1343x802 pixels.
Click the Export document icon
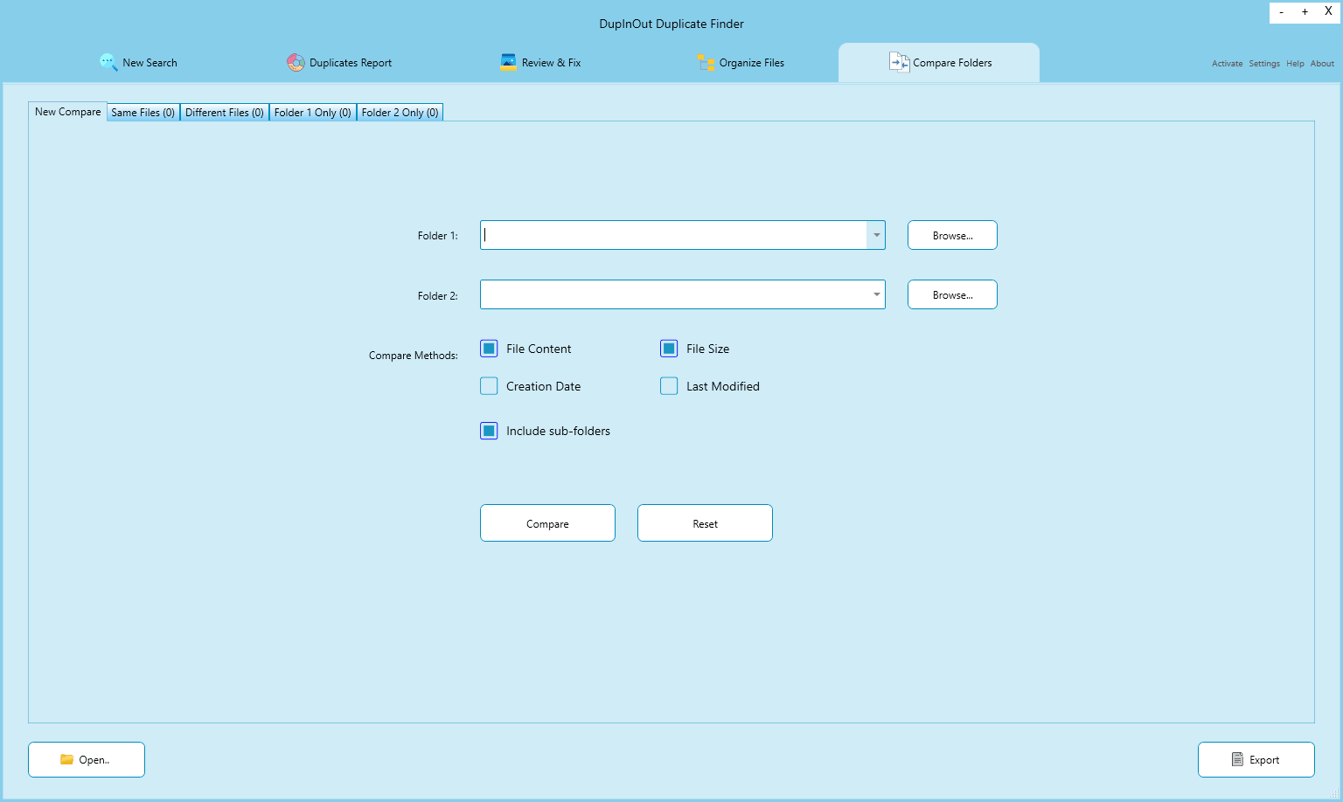coord(1237,759)
